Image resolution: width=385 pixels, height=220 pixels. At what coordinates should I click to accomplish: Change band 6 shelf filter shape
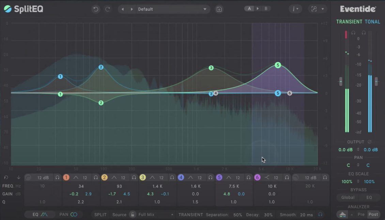267,177
